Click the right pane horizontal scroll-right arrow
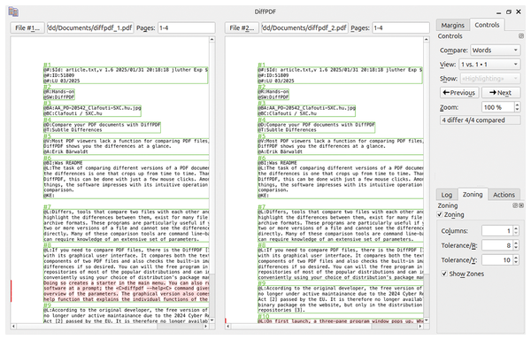The width and height of the screenshot is (531, 340). point(420,327)
